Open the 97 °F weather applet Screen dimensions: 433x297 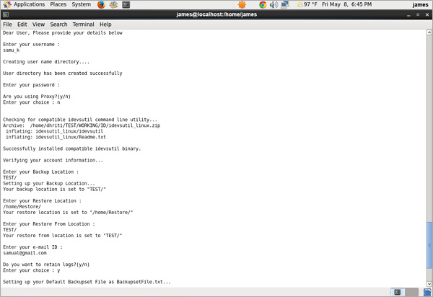coord(307,5)
